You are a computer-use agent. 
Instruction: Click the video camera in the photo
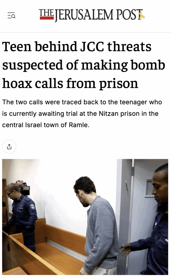[x=25, y=189]
